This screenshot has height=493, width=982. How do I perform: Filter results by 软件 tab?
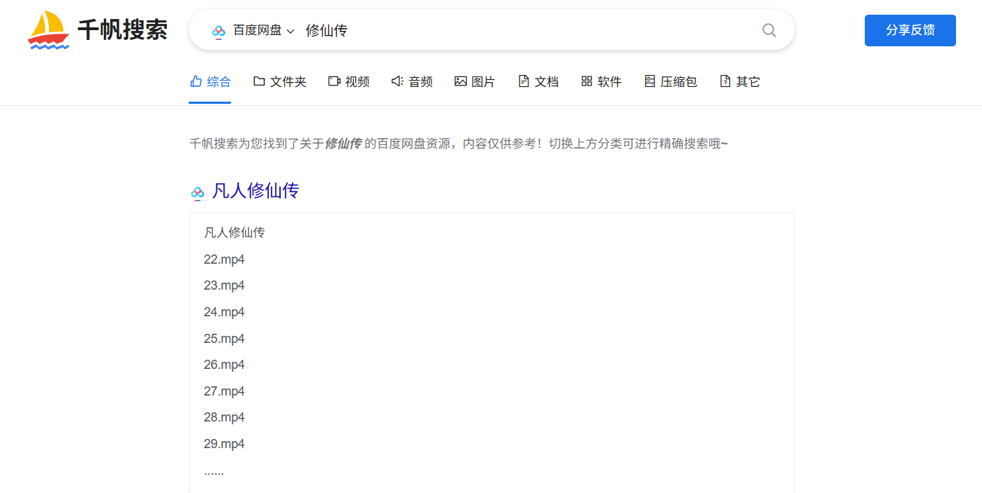point(602,81)
